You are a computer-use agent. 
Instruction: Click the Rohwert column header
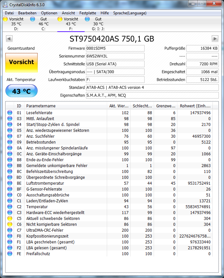(195, 106)
